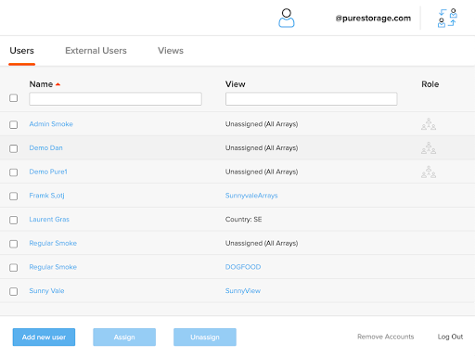Click the Country: SE view text
The width and height of the screenshot is (475, 356).
(243, 219)
